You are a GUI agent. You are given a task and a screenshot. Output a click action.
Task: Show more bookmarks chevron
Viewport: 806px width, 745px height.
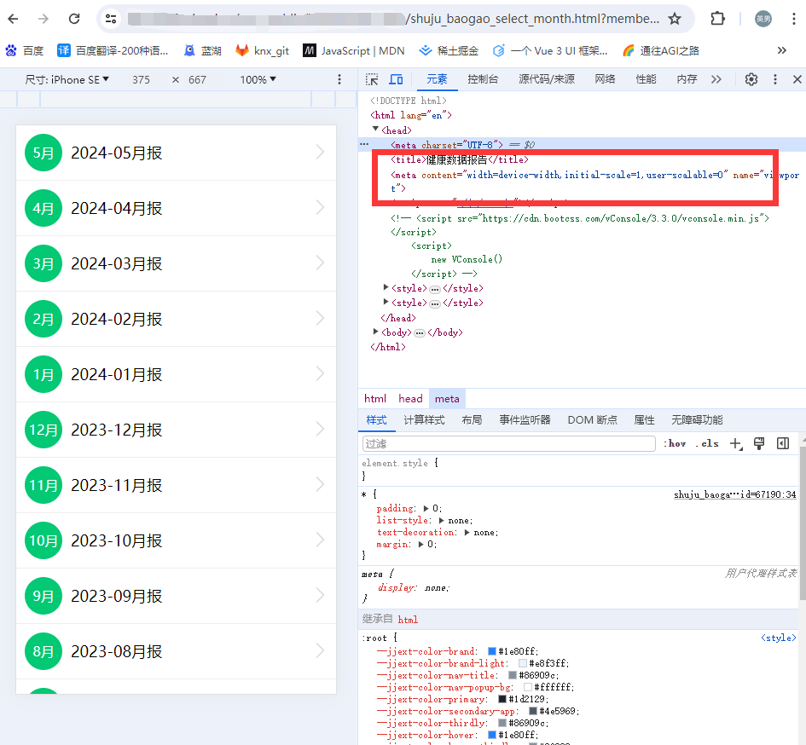782,50
